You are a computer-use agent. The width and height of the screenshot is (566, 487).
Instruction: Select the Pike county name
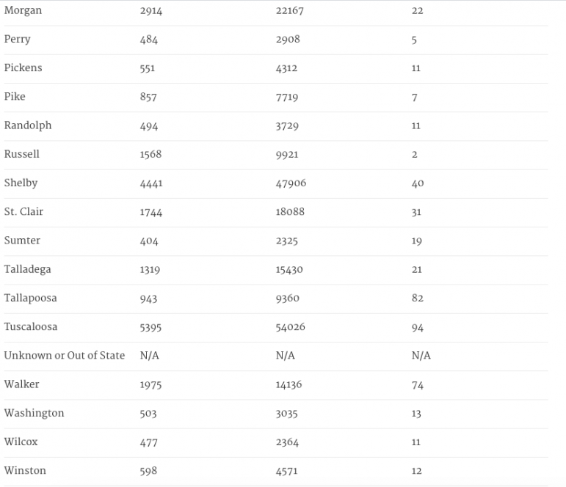[x=15, y=97]
